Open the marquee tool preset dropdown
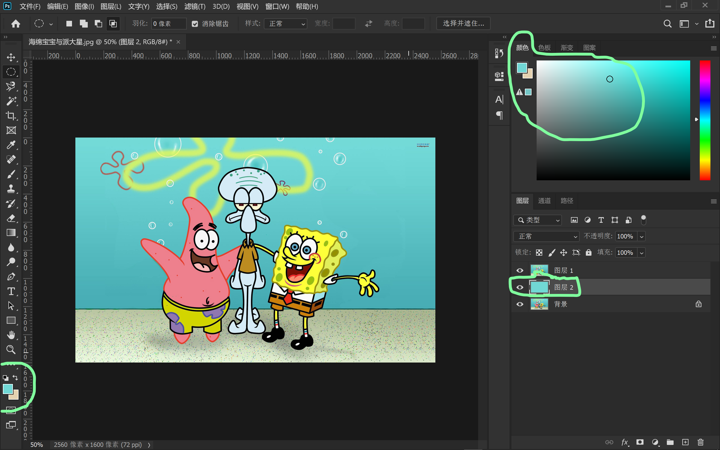720x450 pixels. coord(51,24)
